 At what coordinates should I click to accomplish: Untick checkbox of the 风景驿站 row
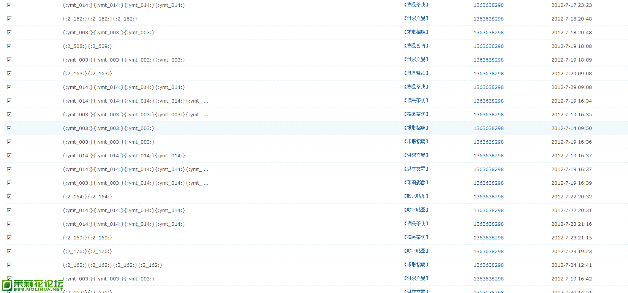coord(9,73)
